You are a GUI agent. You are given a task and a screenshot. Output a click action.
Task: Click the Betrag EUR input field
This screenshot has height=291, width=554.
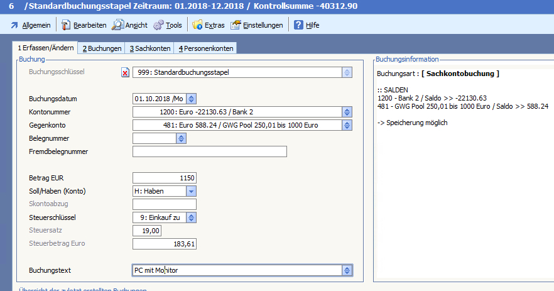165,178
